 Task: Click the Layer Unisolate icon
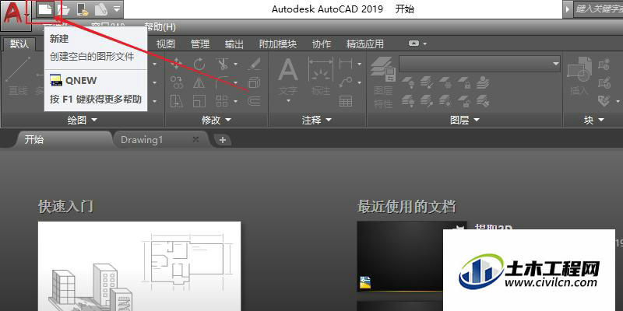point(427,101)
